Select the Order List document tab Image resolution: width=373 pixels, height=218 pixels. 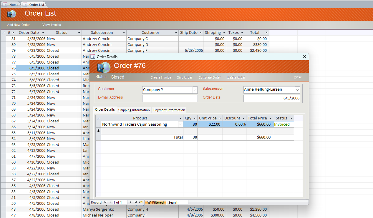pos(33,5)
